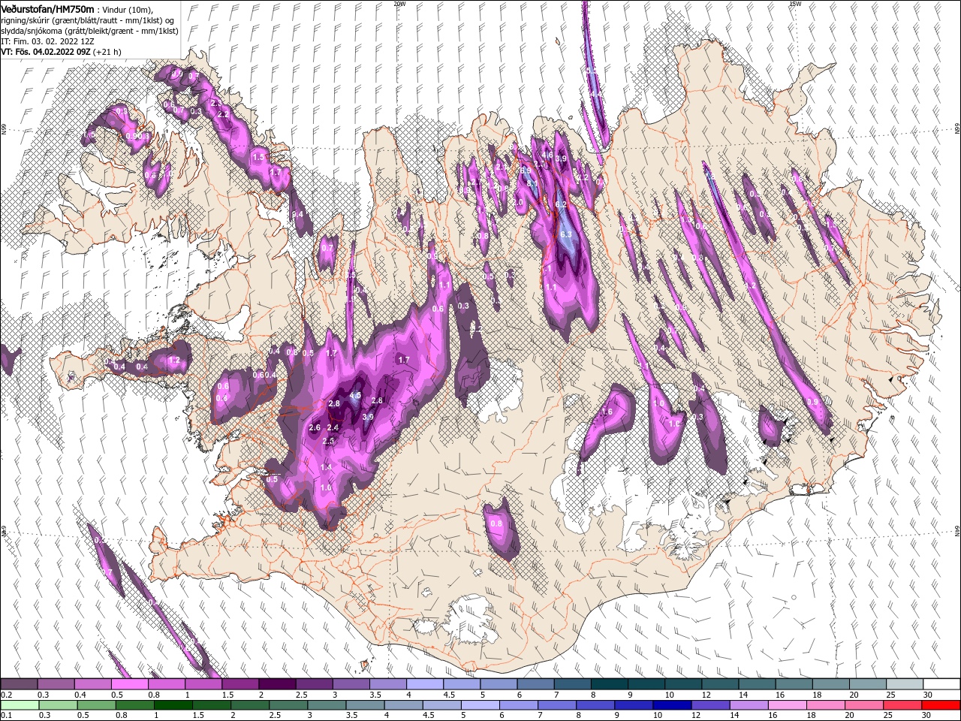
Task: Click pale green lower-scale swatch between 0.1 and 0.3
Action: 21,705
